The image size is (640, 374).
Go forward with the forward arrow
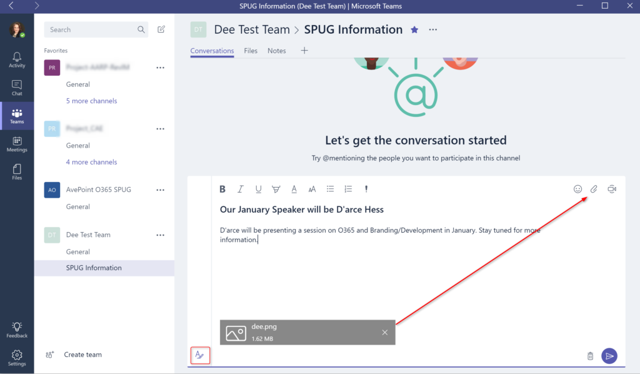pos(37,6)
